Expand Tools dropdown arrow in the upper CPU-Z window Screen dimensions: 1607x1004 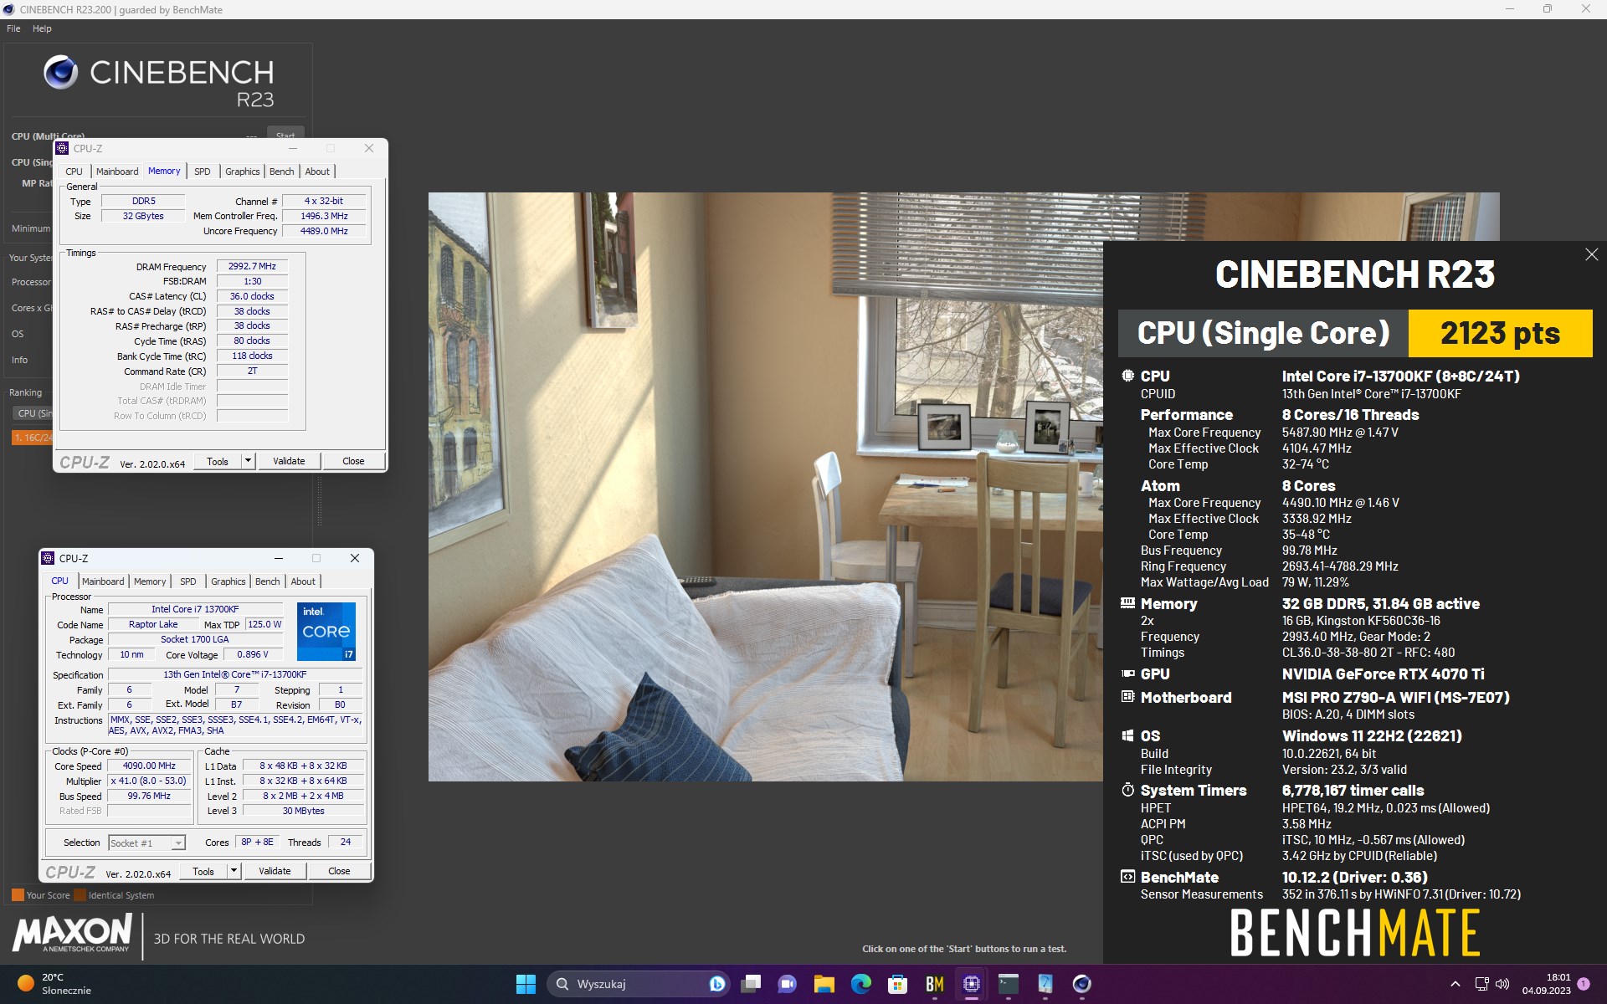point(248,461)
